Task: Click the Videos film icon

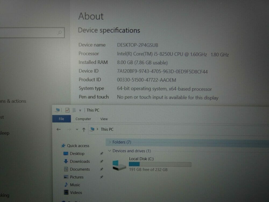Action: coord(66,192)
